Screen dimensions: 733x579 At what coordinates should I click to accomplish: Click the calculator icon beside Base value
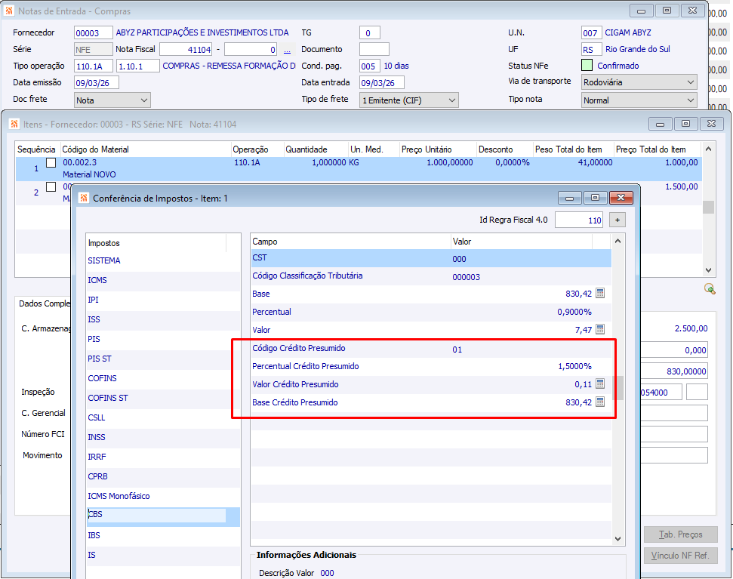point(600,294)
